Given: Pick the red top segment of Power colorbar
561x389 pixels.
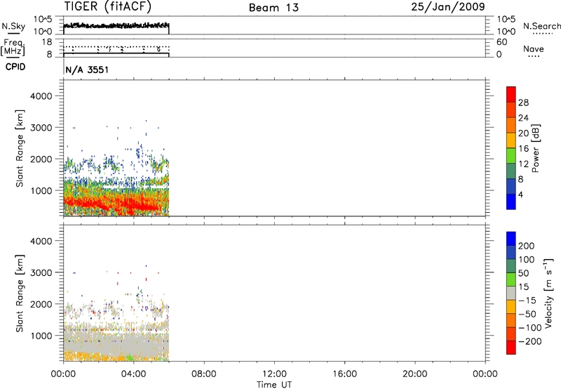Looking at the screenshot, I should [x=511, y=94].
